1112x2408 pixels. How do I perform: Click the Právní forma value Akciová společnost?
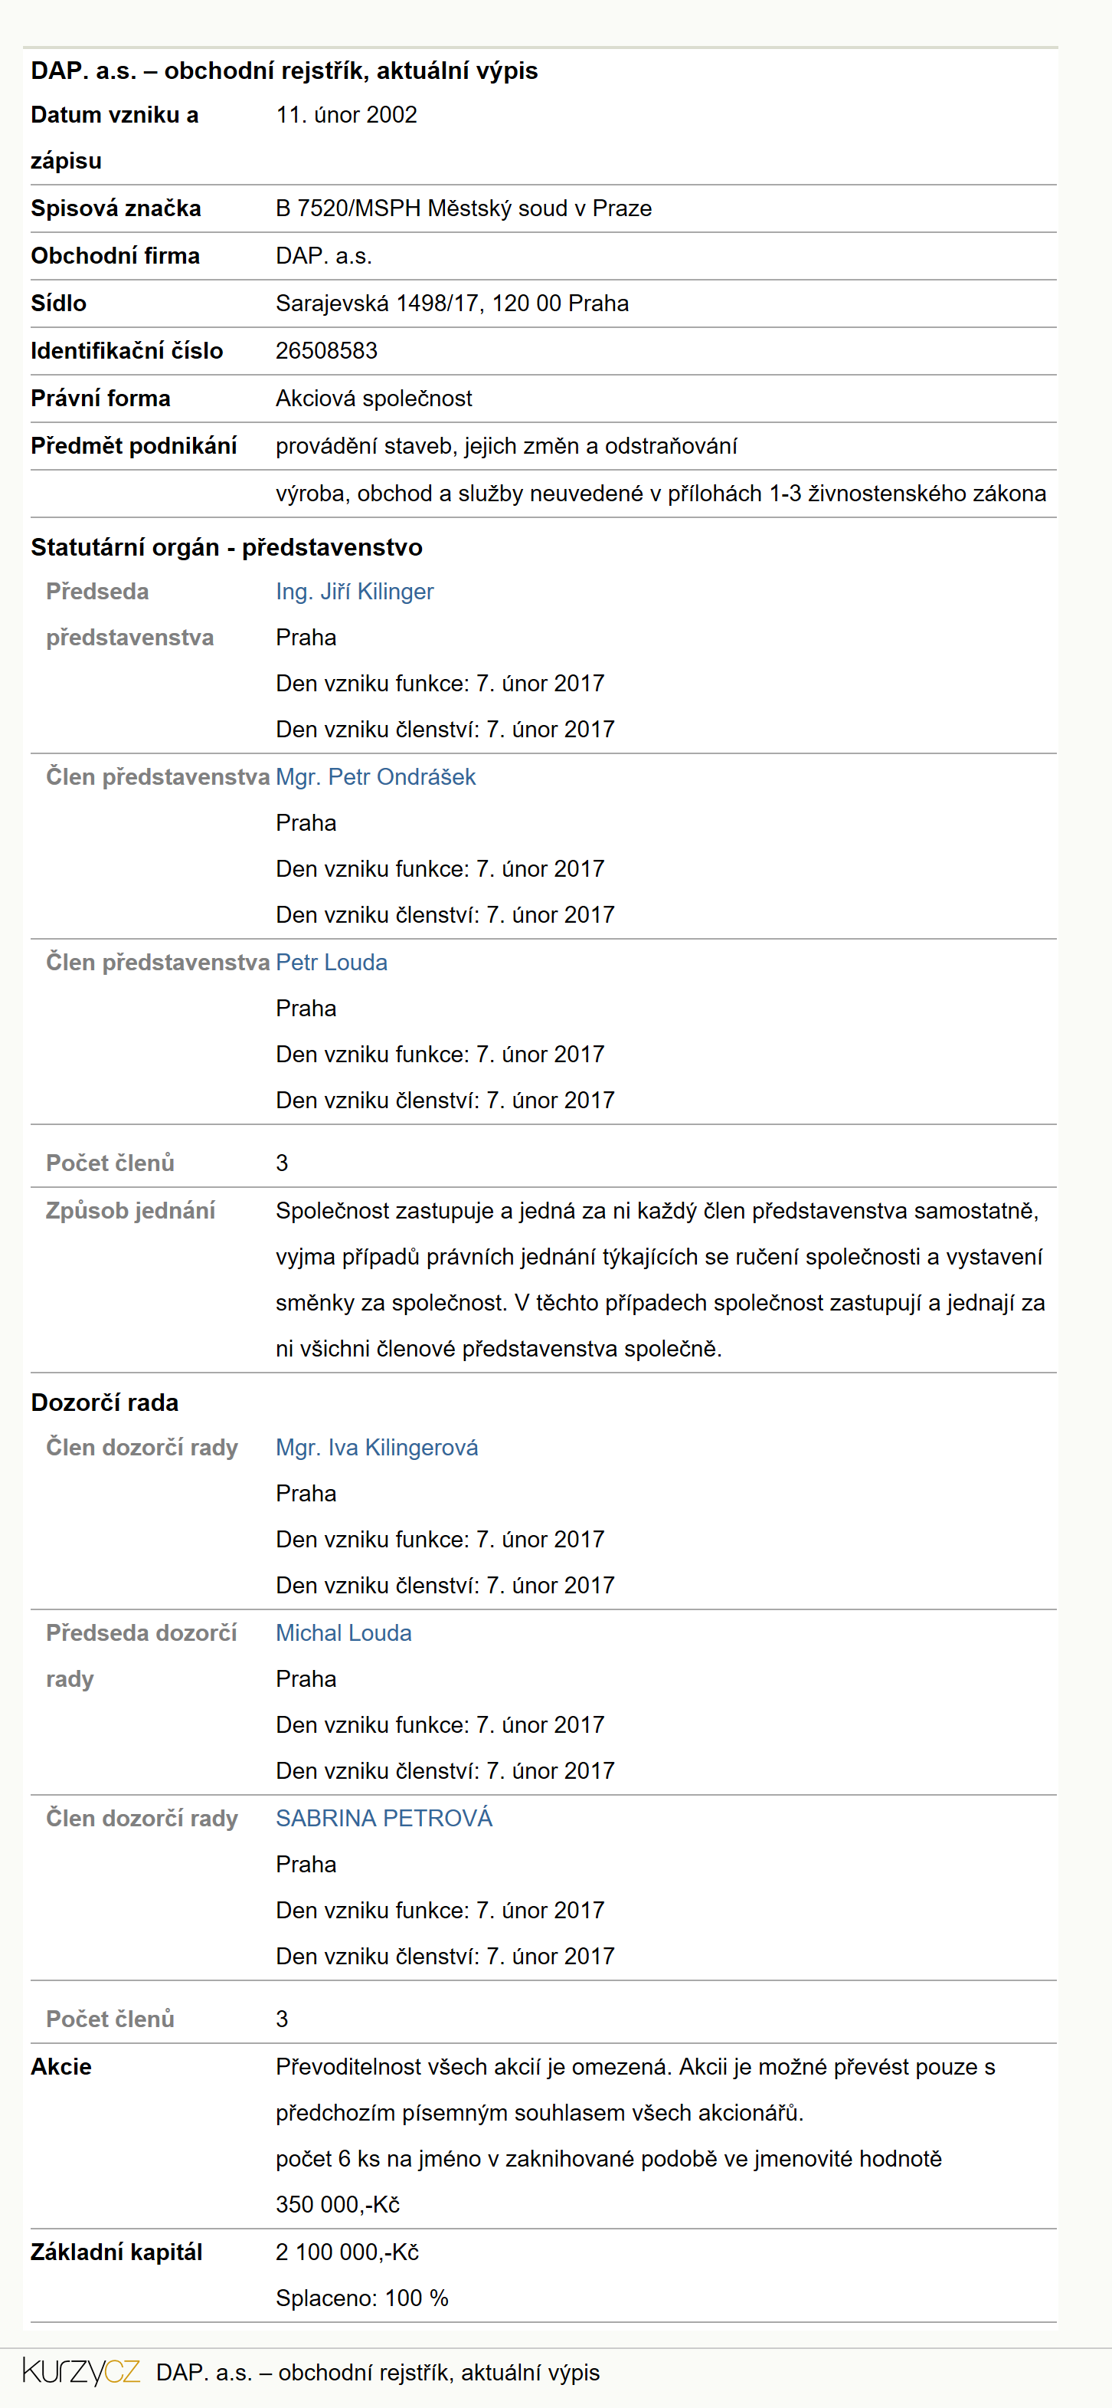(374, 399)
